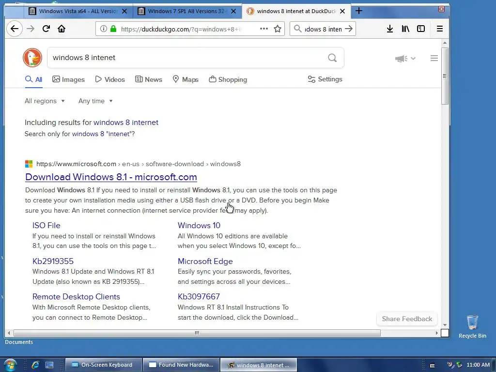496x372 pixels.
Task: Toggle the sidebar view icon
Action: (421, 29)
